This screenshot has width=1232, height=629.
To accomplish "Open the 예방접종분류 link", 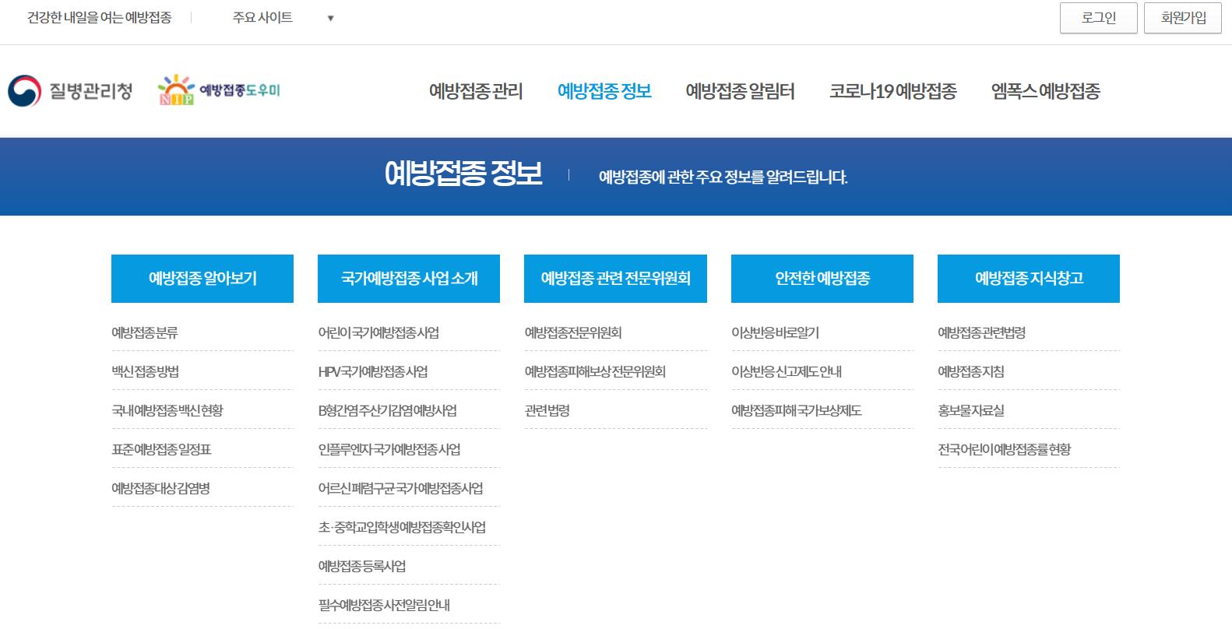I will coord(145,333).
